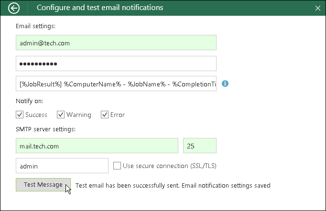326x211 pixels.
Task: Select the email subject template field
Action: pyautogui.click(x=116, y=84)
